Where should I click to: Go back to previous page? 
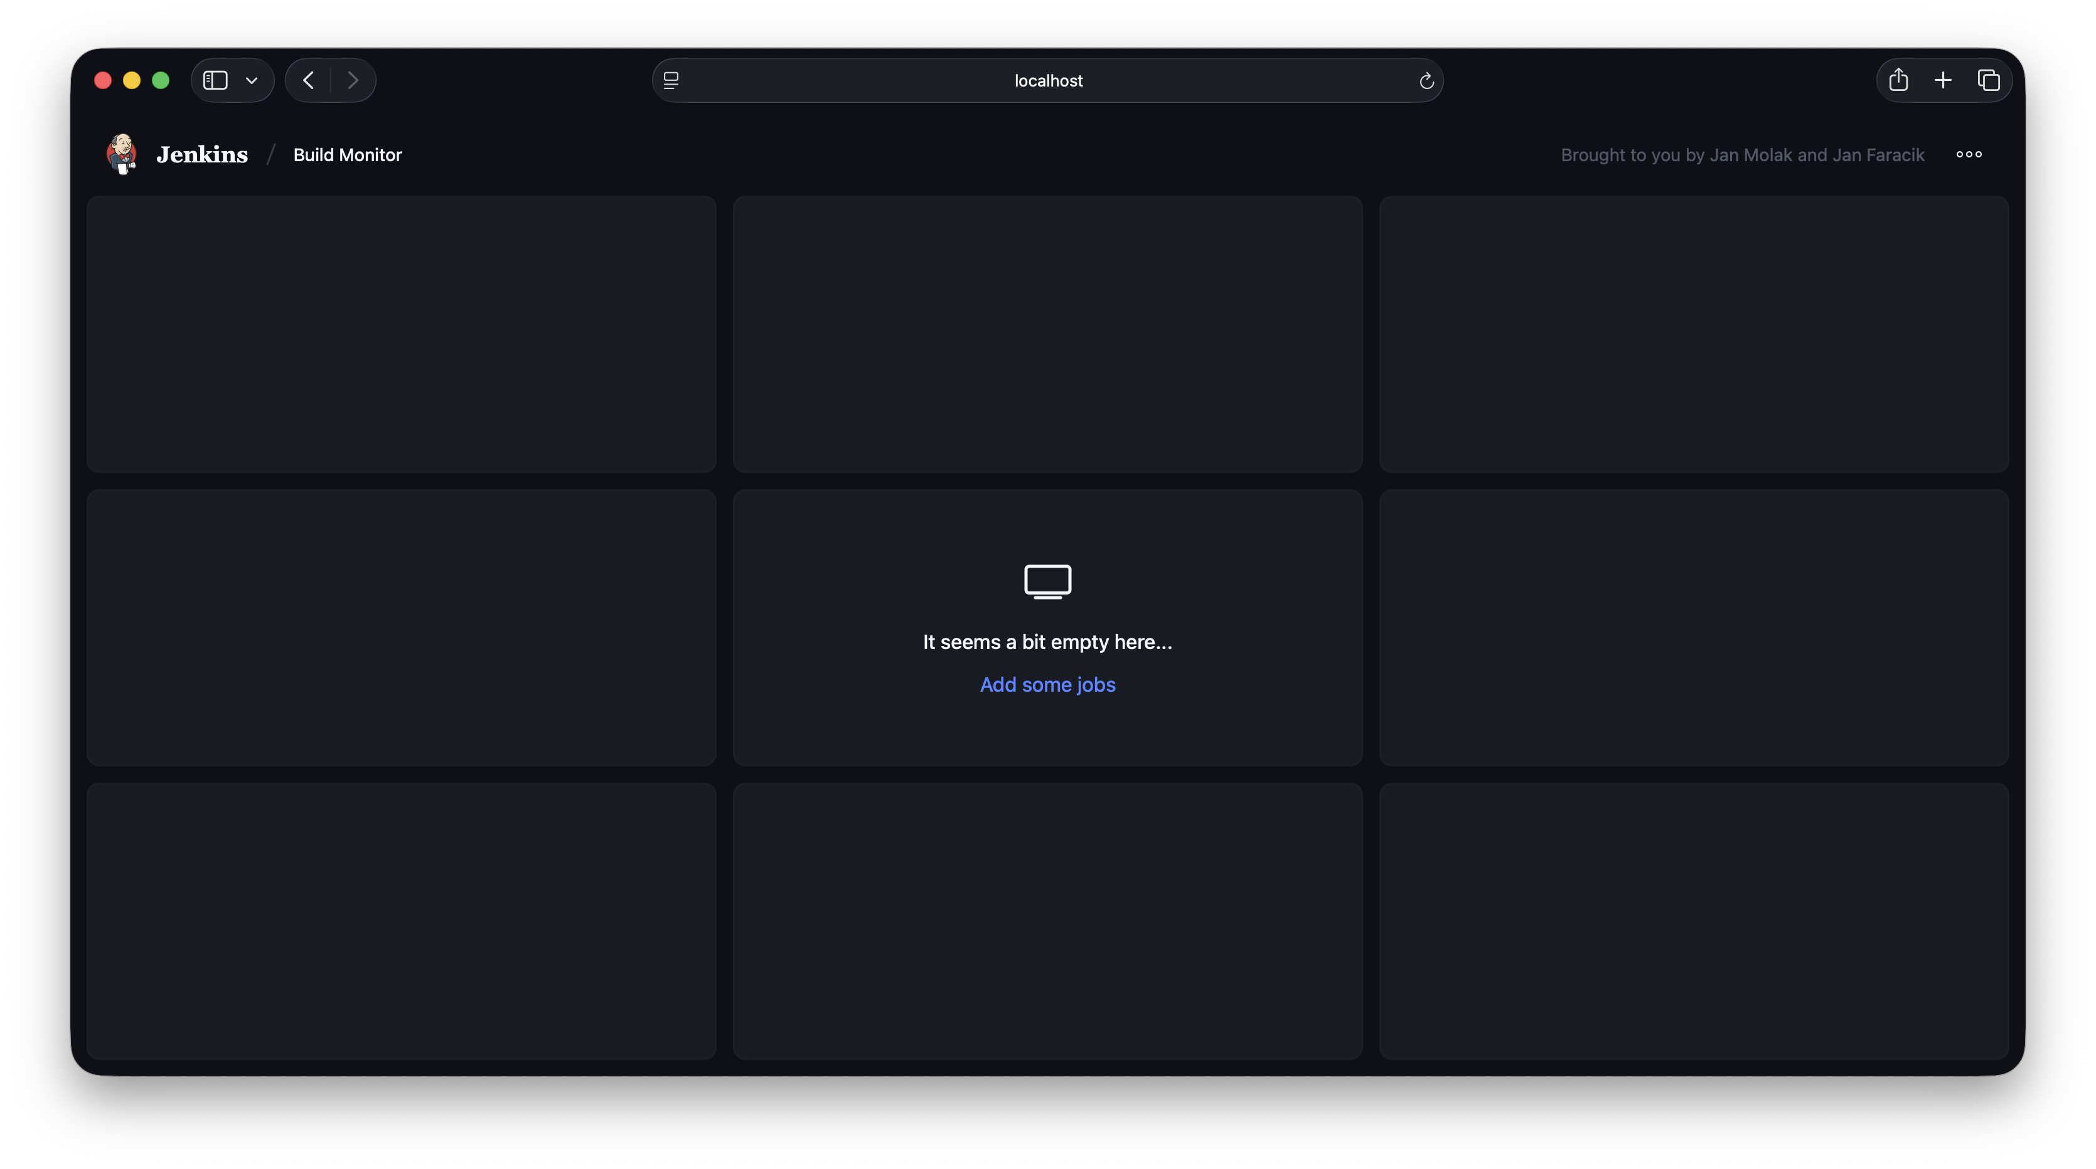tap(308, 80)
